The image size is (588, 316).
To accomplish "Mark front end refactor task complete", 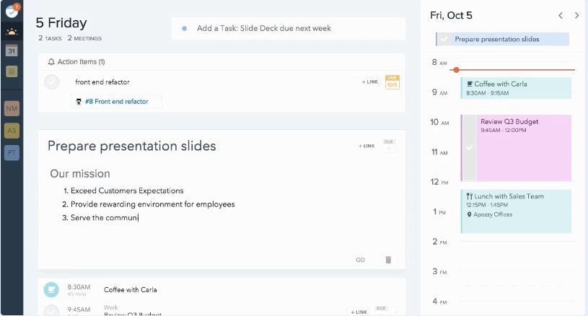I will pyautogui.click(x=52, y=82).
